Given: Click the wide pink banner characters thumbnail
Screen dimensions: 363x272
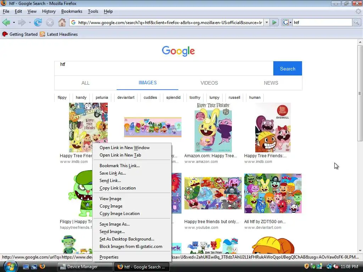Looking at the screenshot, I should pyautogui.click(x=152, y=127).
